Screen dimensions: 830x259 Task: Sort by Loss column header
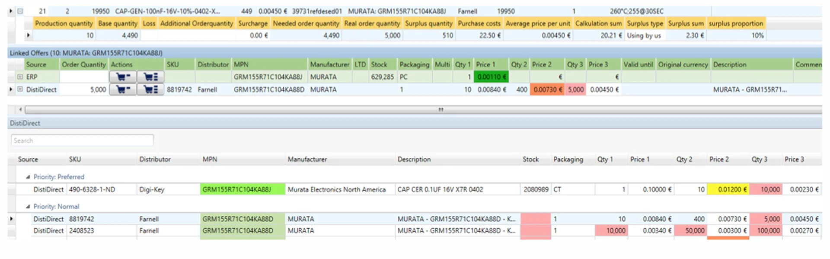149,23
